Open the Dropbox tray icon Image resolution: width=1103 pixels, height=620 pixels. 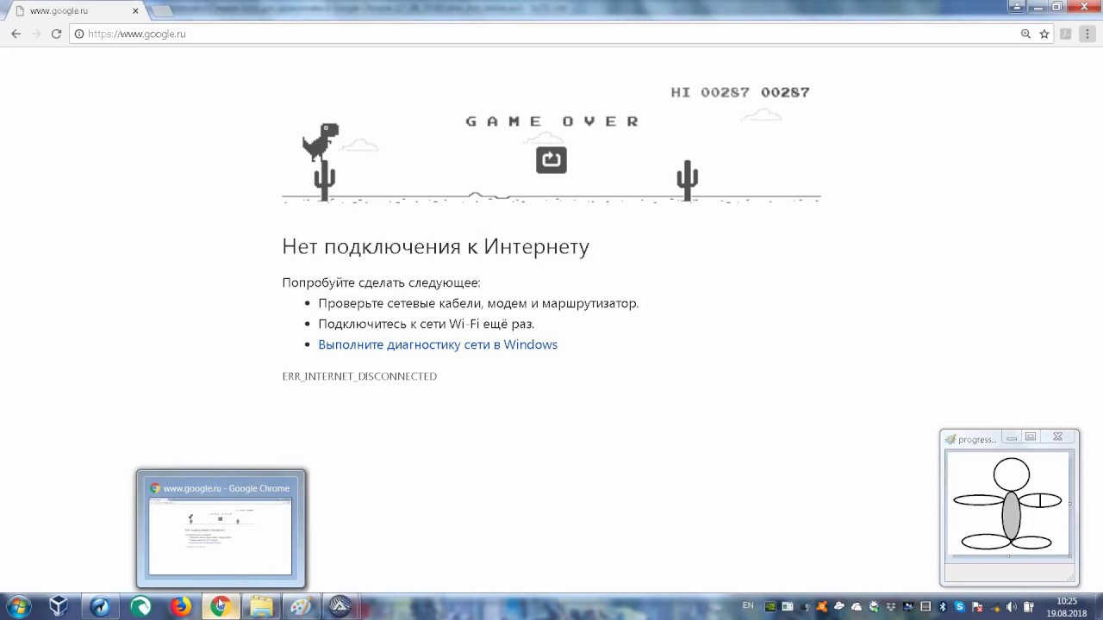(x=891, y=606)
